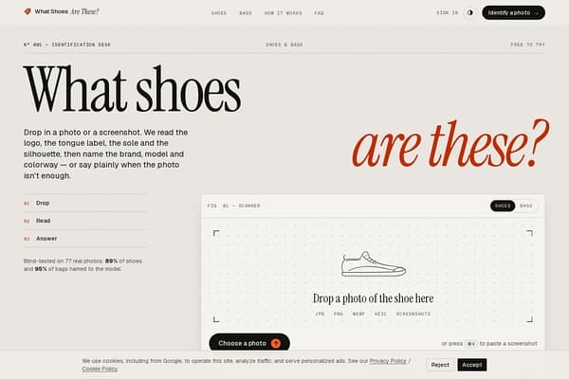Click the orange upload arrow icon
Screen dimensions: 569x379
click(276, 343)
